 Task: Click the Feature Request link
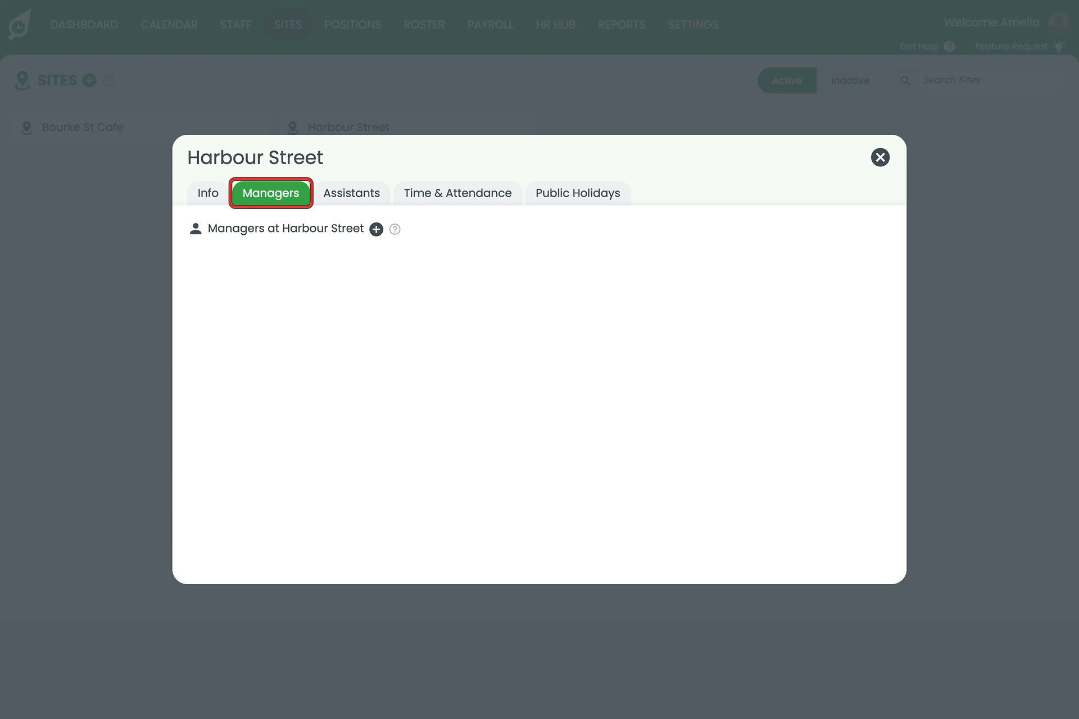(x=1012, y=47)
